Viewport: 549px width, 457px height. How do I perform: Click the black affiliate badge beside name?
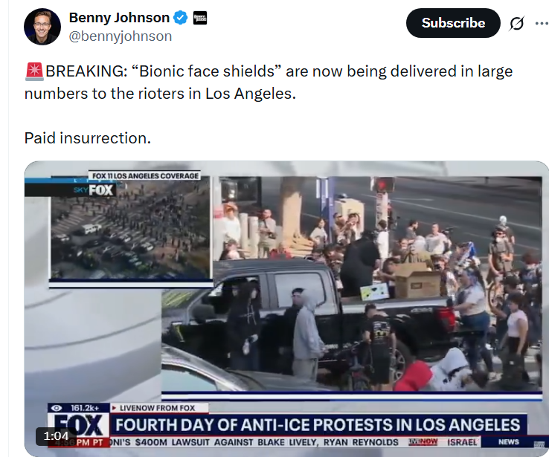click(x=200, y=18)
